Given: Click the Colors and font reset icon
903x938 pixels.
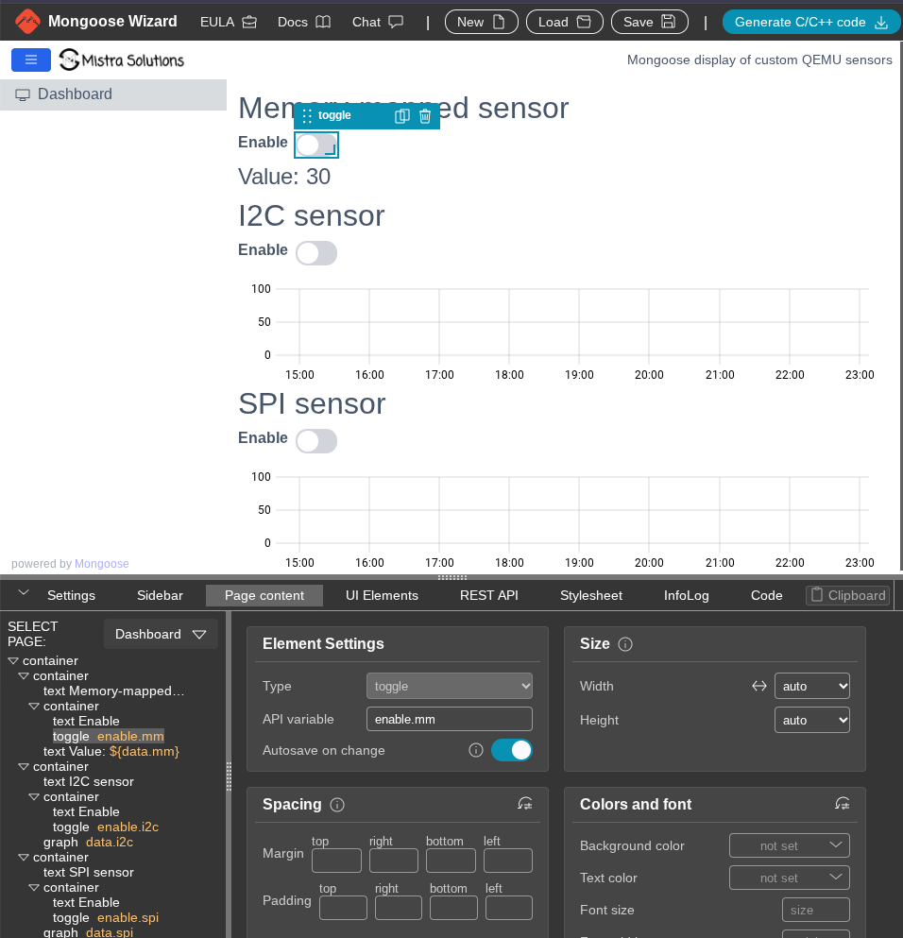Looking at the screenshot, I should coord(843,804).
